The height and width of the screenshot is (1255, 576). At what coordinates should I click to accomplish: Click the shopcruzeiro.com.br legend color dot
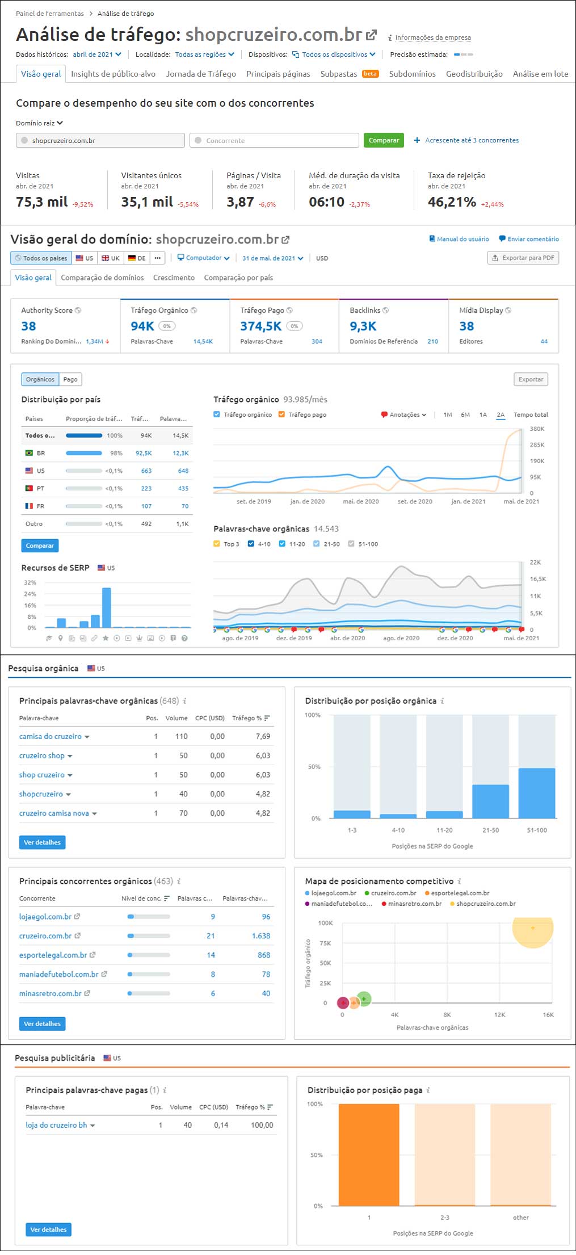tap(452, 904)
